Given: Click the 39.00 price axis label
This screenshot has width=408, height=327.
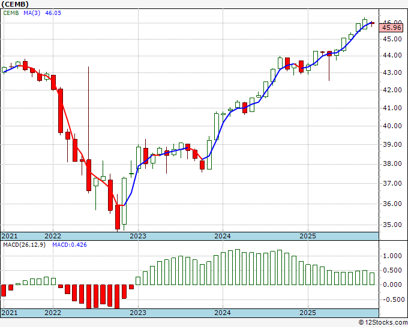Looking at the screenshot, I should pos(392,145).
